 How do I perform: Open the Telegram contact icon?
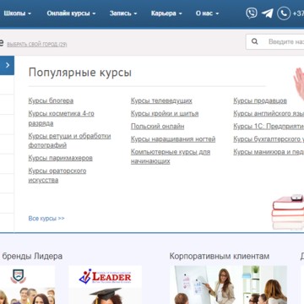267,13
